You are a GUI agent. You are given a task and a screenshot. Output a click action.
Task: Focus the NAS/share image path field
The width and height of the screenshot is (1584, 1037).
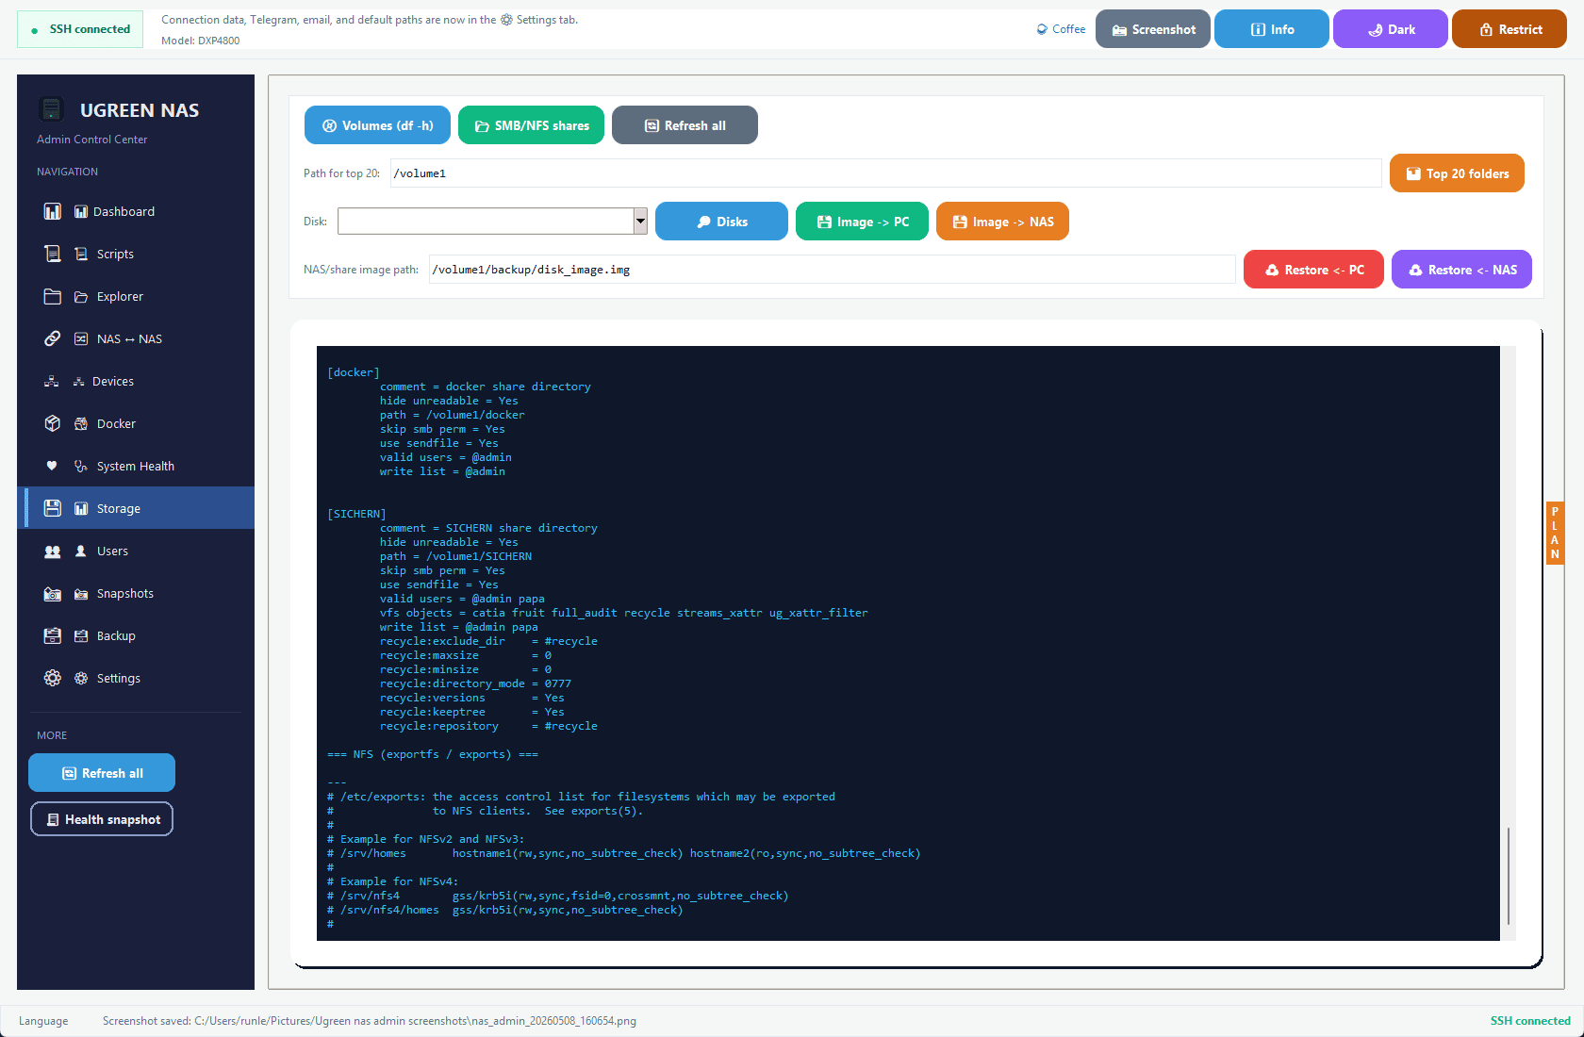tap(832, 270)
